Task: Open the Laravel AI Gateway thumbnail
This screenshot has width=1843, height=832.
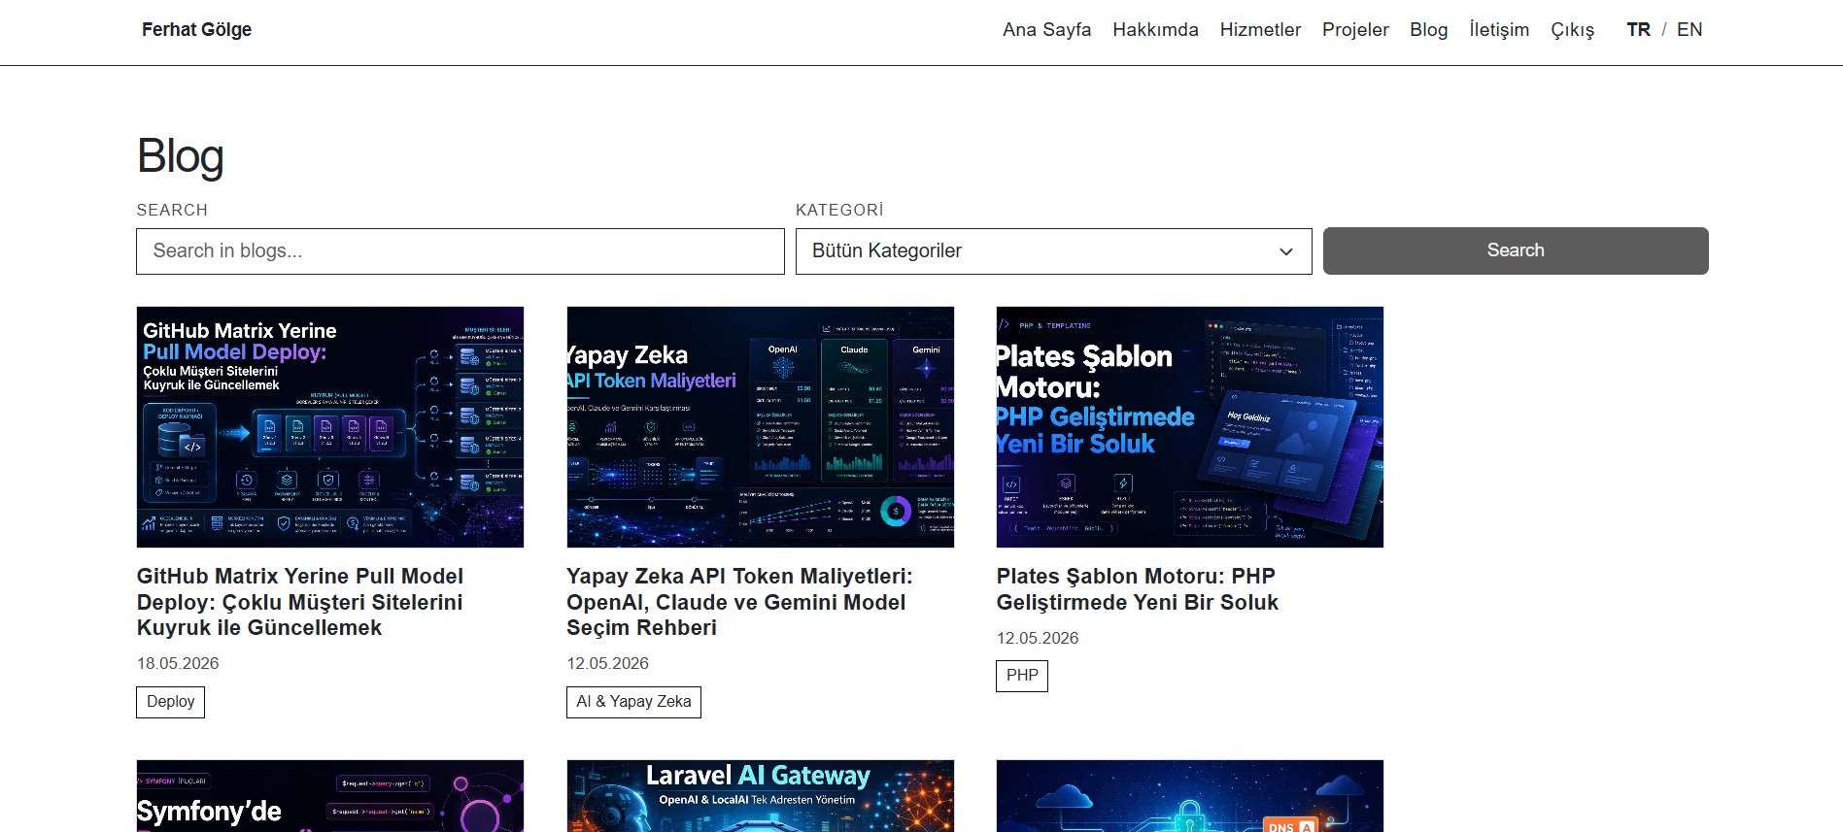Action: tap(761, 796)
